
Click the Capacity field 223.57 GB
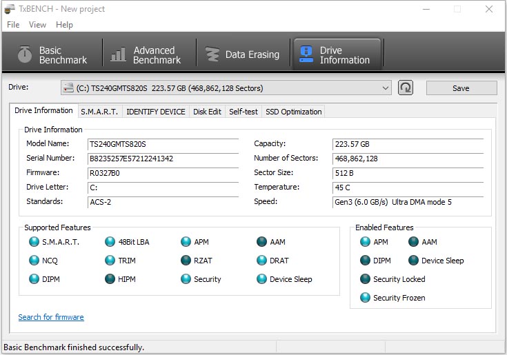(408, 144)
